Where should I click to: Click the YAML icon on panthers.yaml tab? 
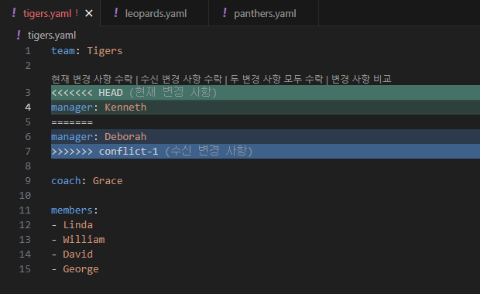coord(225,13)
